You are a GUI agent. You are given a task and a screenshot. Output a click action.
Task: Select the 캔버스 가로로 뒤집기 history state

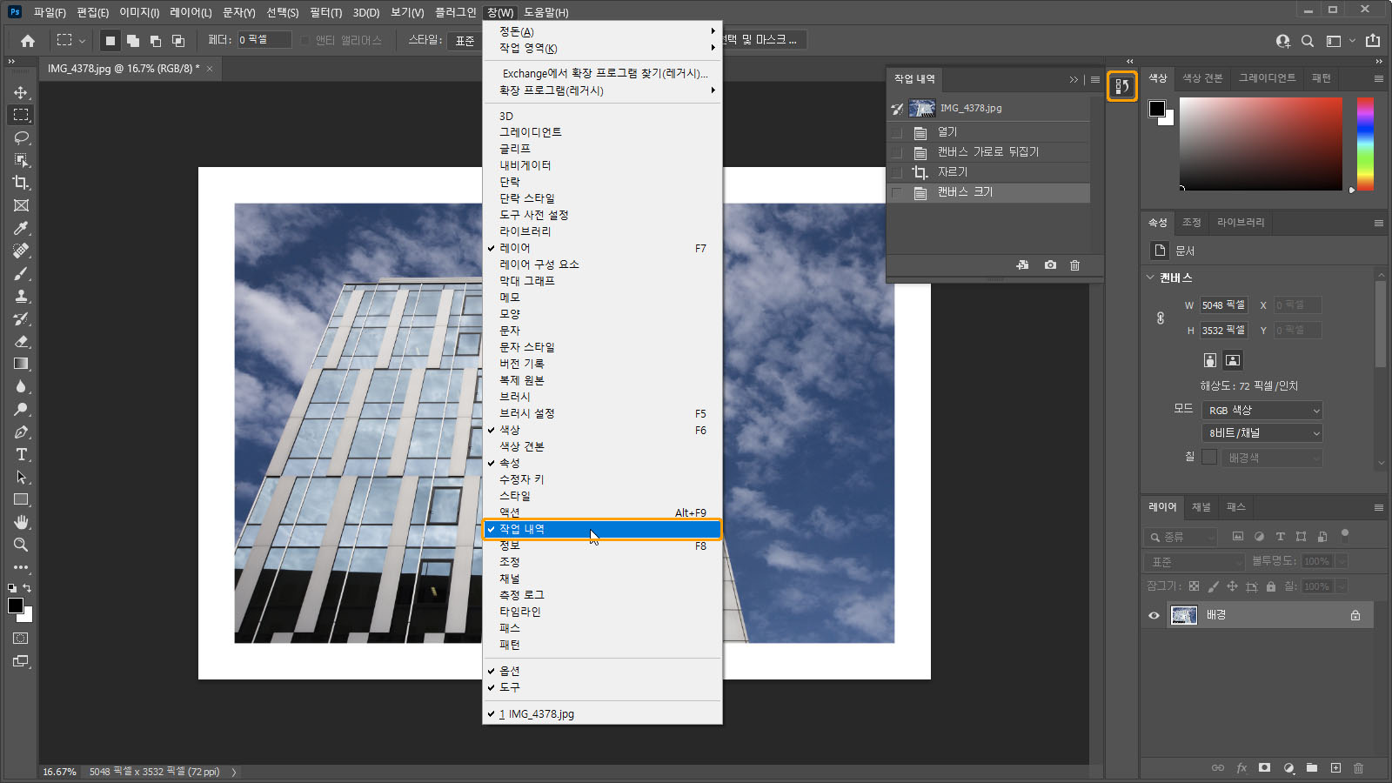[x=988, y=152]
